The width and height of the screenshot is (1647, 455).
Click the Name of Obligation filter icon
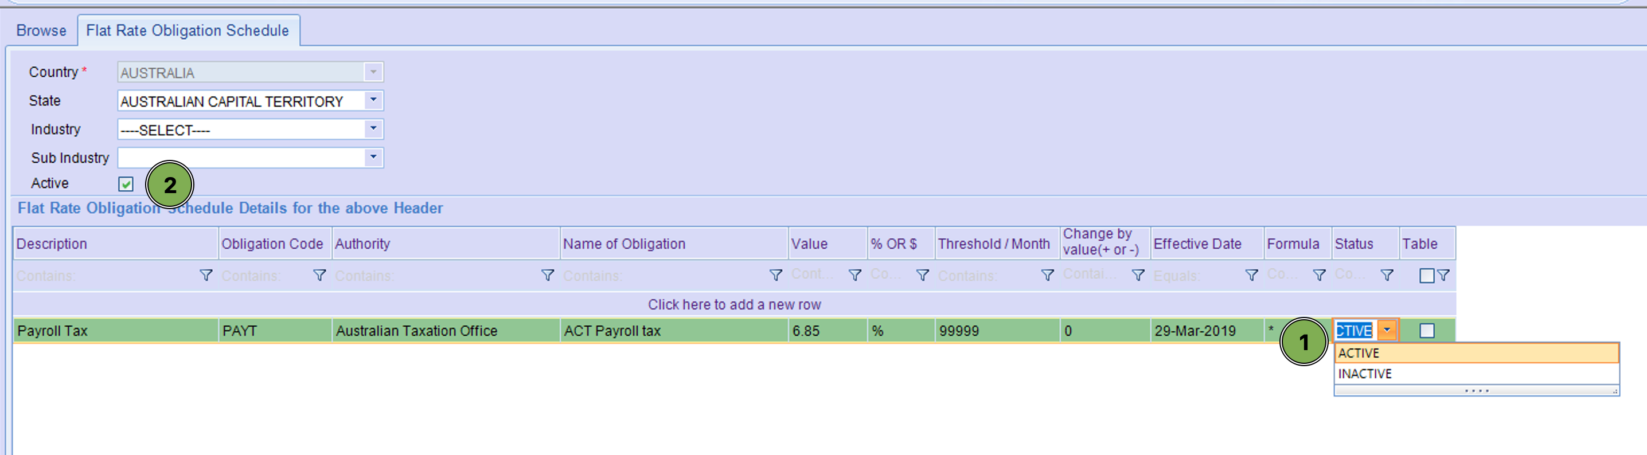click(x=775, y=276)
